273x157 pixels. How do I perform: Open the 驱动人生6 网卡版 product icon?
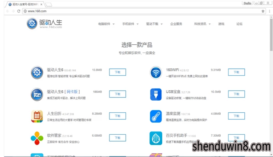[37, 94]
